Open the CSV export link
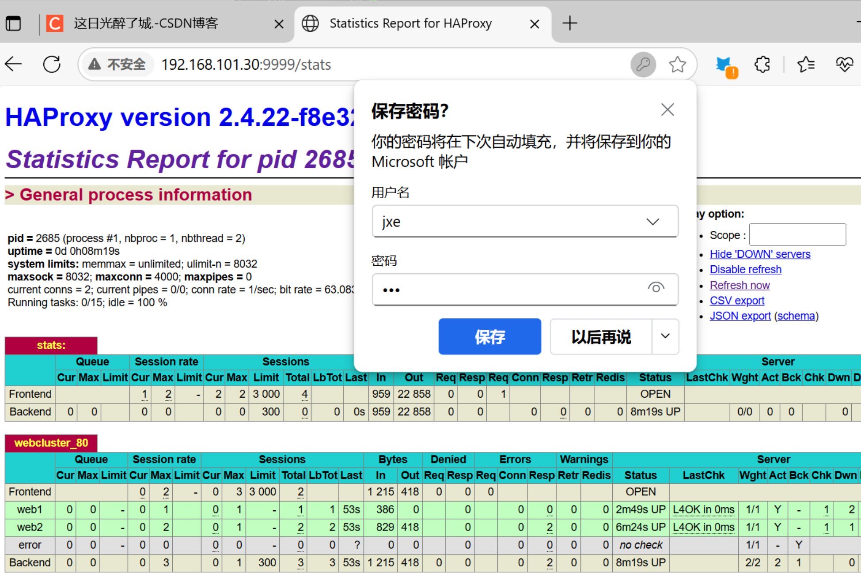This screenshot has width=861, height=573. point(737,301)
